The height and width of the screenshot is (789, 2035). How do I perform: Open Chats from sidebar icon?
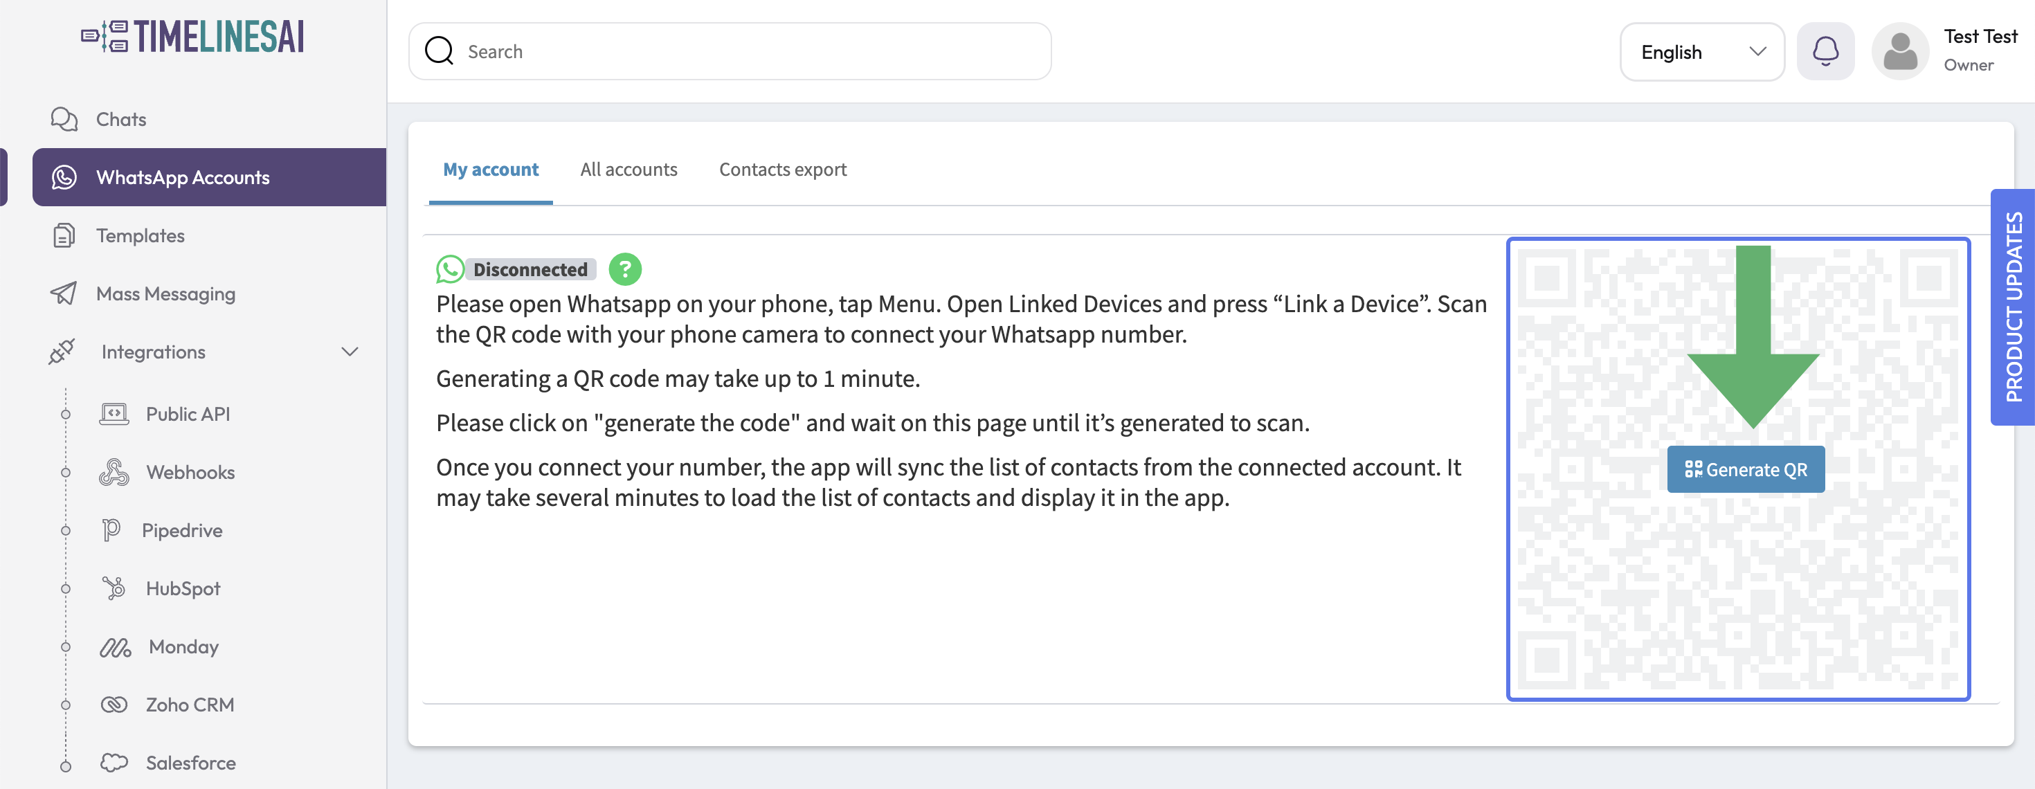[x=64, y=119]
